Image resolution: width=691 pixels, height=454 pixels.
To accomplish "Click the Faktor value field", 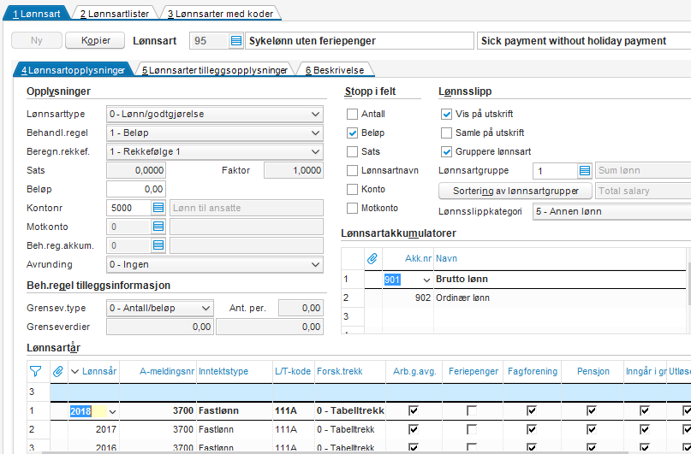I will [x=294, y=170].
